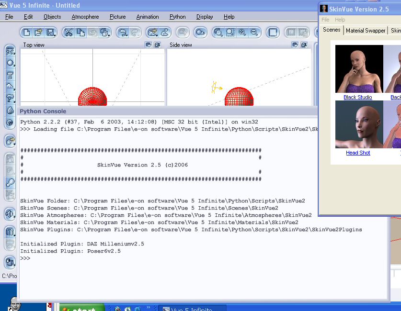
Task: Click the terrain mountain tool icon
Action: (10, 86)
